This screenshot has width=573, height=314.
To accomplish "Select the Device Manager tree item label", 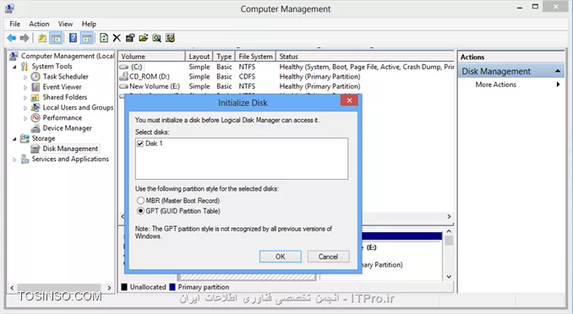I will 68,128.
